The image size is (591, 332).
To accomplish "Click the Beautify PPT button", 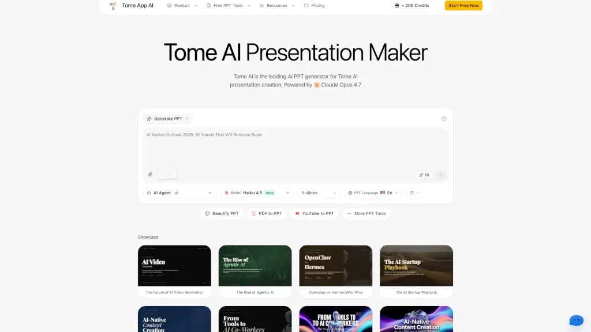I will pyautogui.click(x=222, y=213).
